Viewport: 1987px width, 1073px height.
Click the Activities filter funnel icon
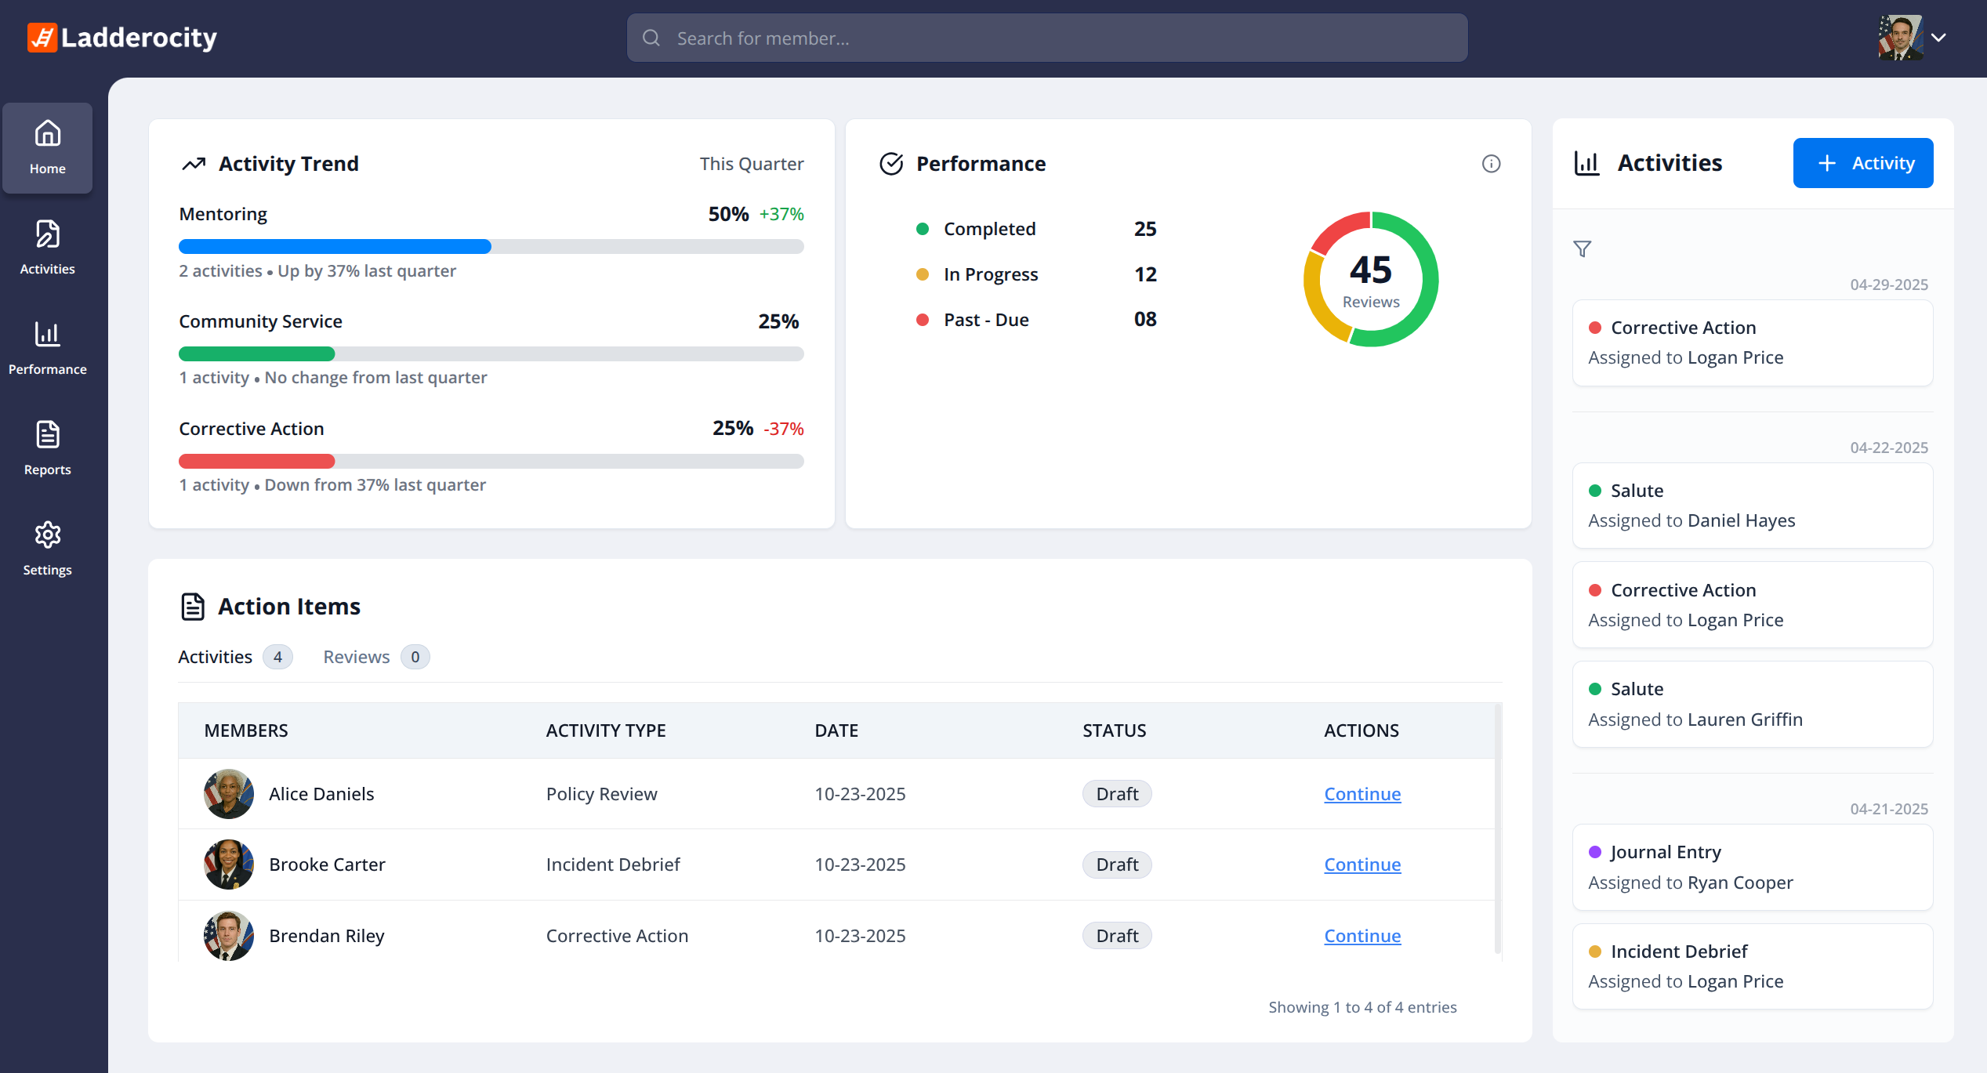[1582, 249]
